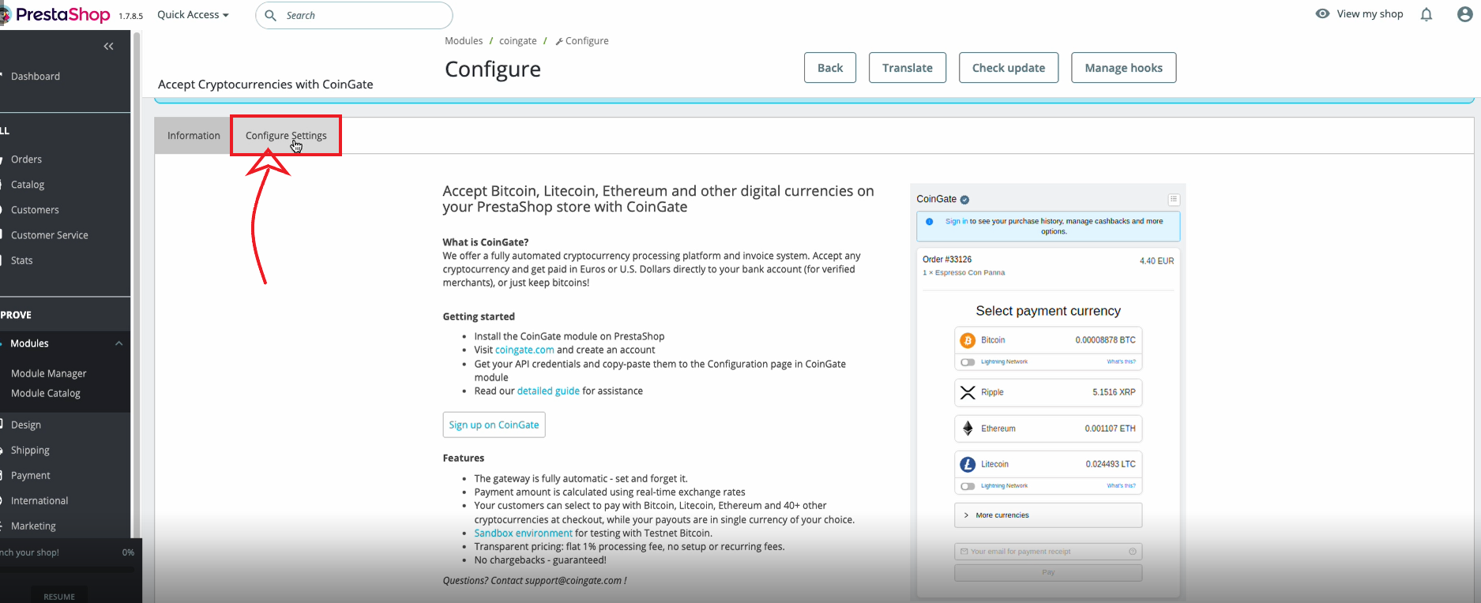This screenshot has width=1481, height=603.
Task: Click the 'What is CoinGate?' heading
Action: [x=486, y=242]
